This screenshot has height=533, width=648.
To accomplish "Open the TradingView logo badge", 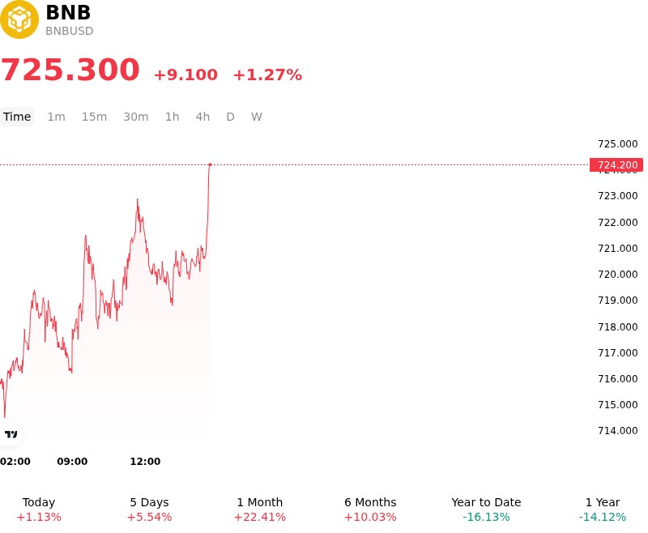I will click(x=11, y=434).
